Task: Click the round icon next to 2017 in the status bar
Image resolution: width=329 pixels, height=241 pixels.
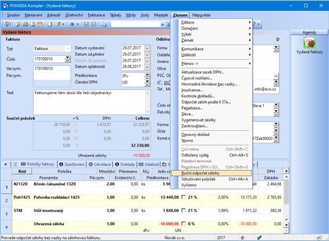Action: 242,238
